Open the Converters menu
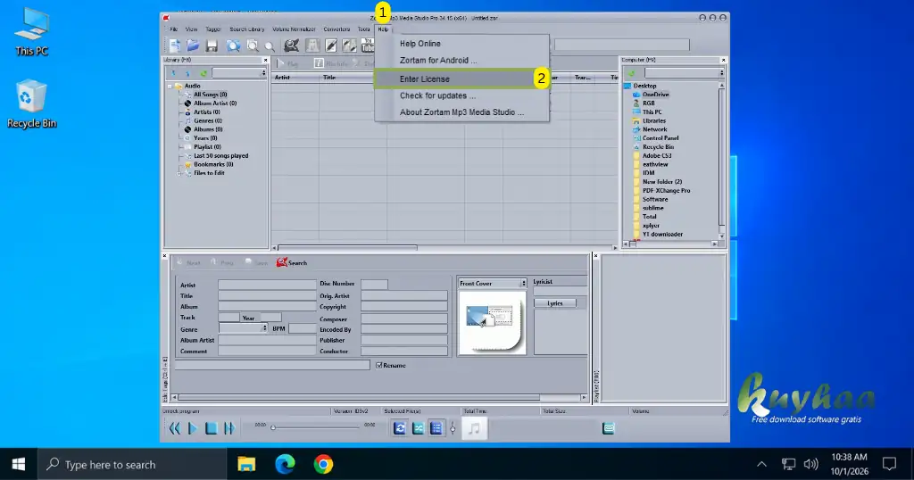Image resolution: width=914 pixels, height=480 pixels. click(x=337, y=29)
